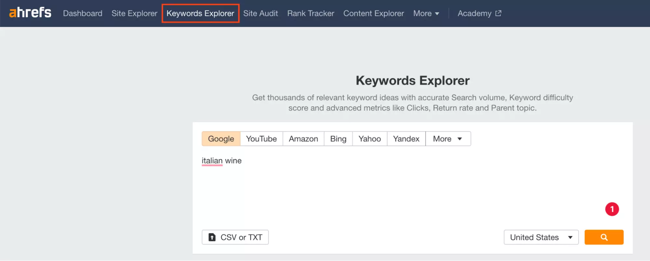Switch to the YouTube tab

tap(261, 139)
